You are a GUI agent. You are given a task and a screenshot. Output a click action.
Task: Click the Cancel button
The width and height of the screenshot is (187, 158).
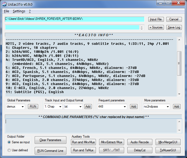pos(174,19)
